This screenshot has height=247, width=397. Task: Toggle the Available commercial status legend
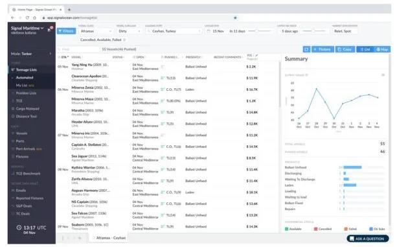pos(293,229)
